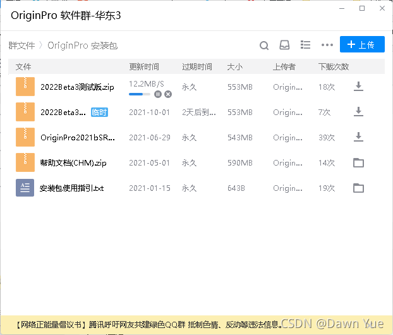Switch to list view layout
The width and height of the screenshot is (393, 335).
(x=305, y=45)
